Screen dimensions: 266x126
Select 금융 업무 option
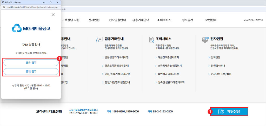(31, 63)
